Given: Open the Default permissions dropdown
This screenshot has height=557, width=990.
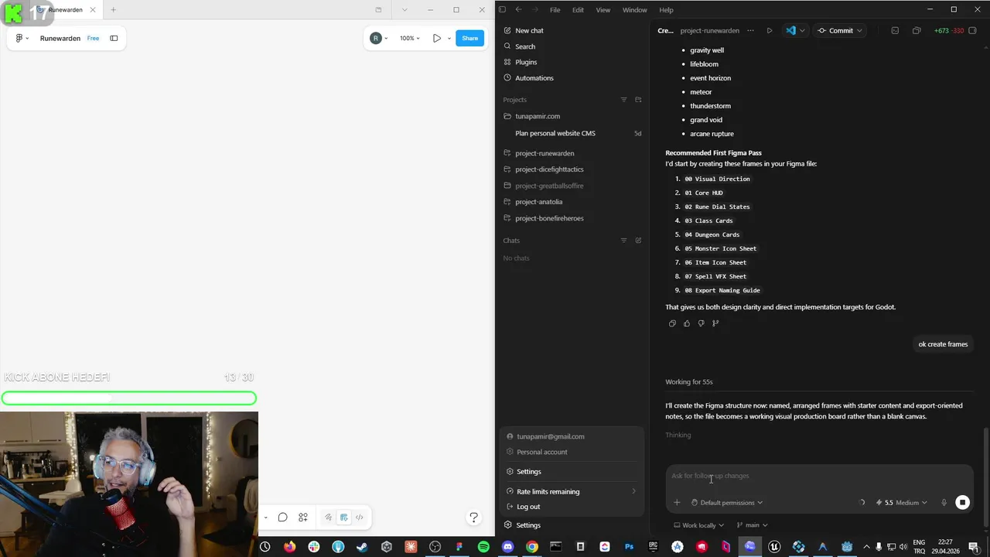Looking at the screenshot, I should point(727,503).
